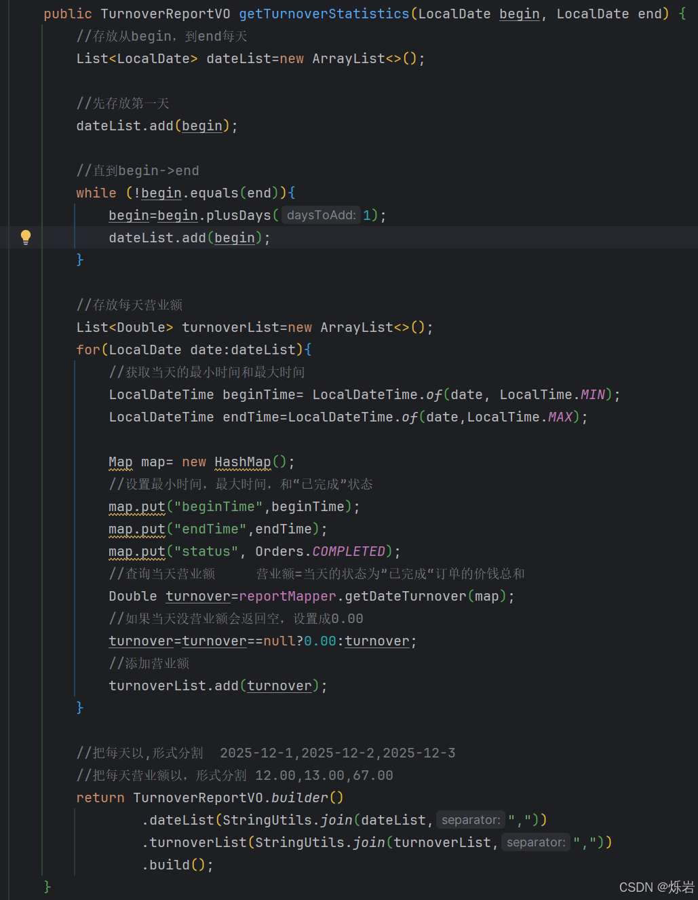Click List<Double> type declaration
The height and width of the screenshot is (900, 698).
(125, 327)
